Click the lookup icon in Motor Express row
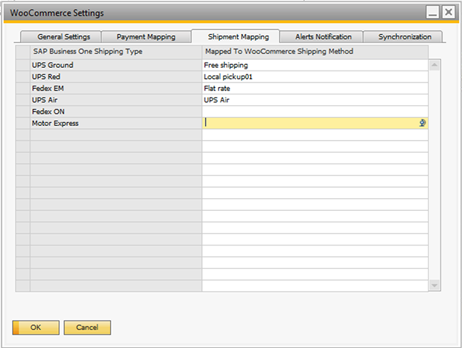The width and height of the screenshot is (462, 348). click(x=422, y=123)
